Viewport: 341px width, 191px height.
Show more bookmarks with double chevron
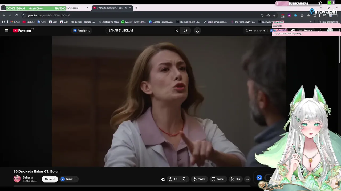tap(311, 22)
